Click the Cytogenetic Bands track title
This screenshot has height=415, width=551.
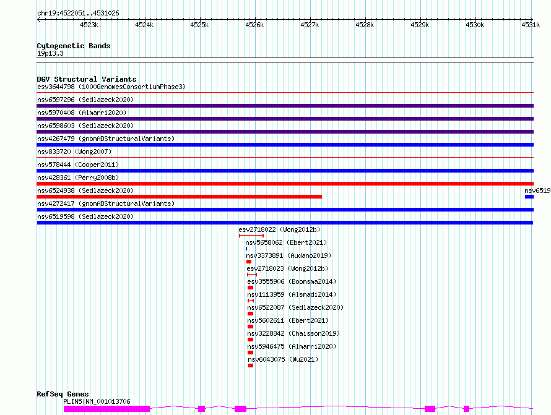(74, 46)
